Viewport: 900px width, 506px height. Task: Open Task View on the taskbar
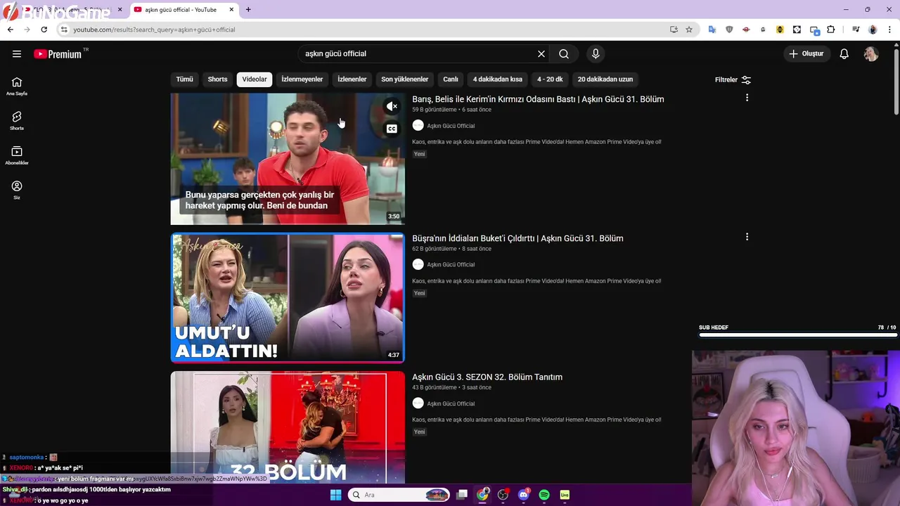[x=462, y=495]
